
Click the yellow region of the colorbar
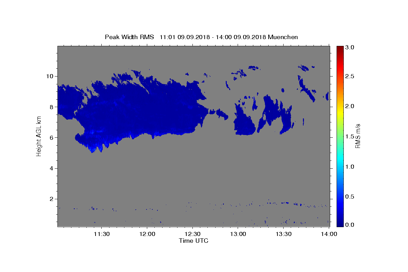[x=340, y=112]
